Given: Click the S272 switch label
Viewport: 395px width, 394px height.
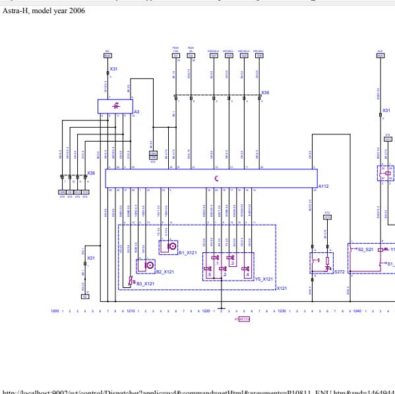Looking at the screenshot, I should point(340,272).
